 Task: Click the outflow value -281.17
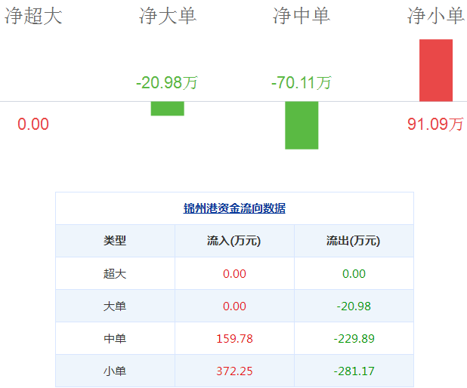pos(354,371)
